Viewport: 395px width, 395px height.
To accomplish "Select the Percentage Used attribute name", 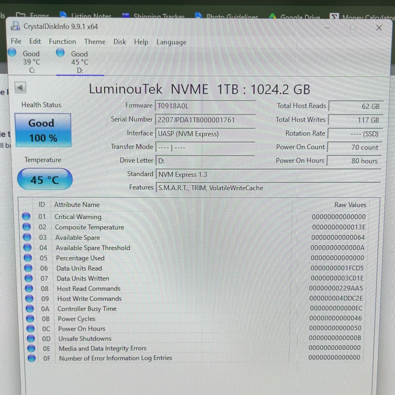I will pyautogui.click(x=80, y=258).
